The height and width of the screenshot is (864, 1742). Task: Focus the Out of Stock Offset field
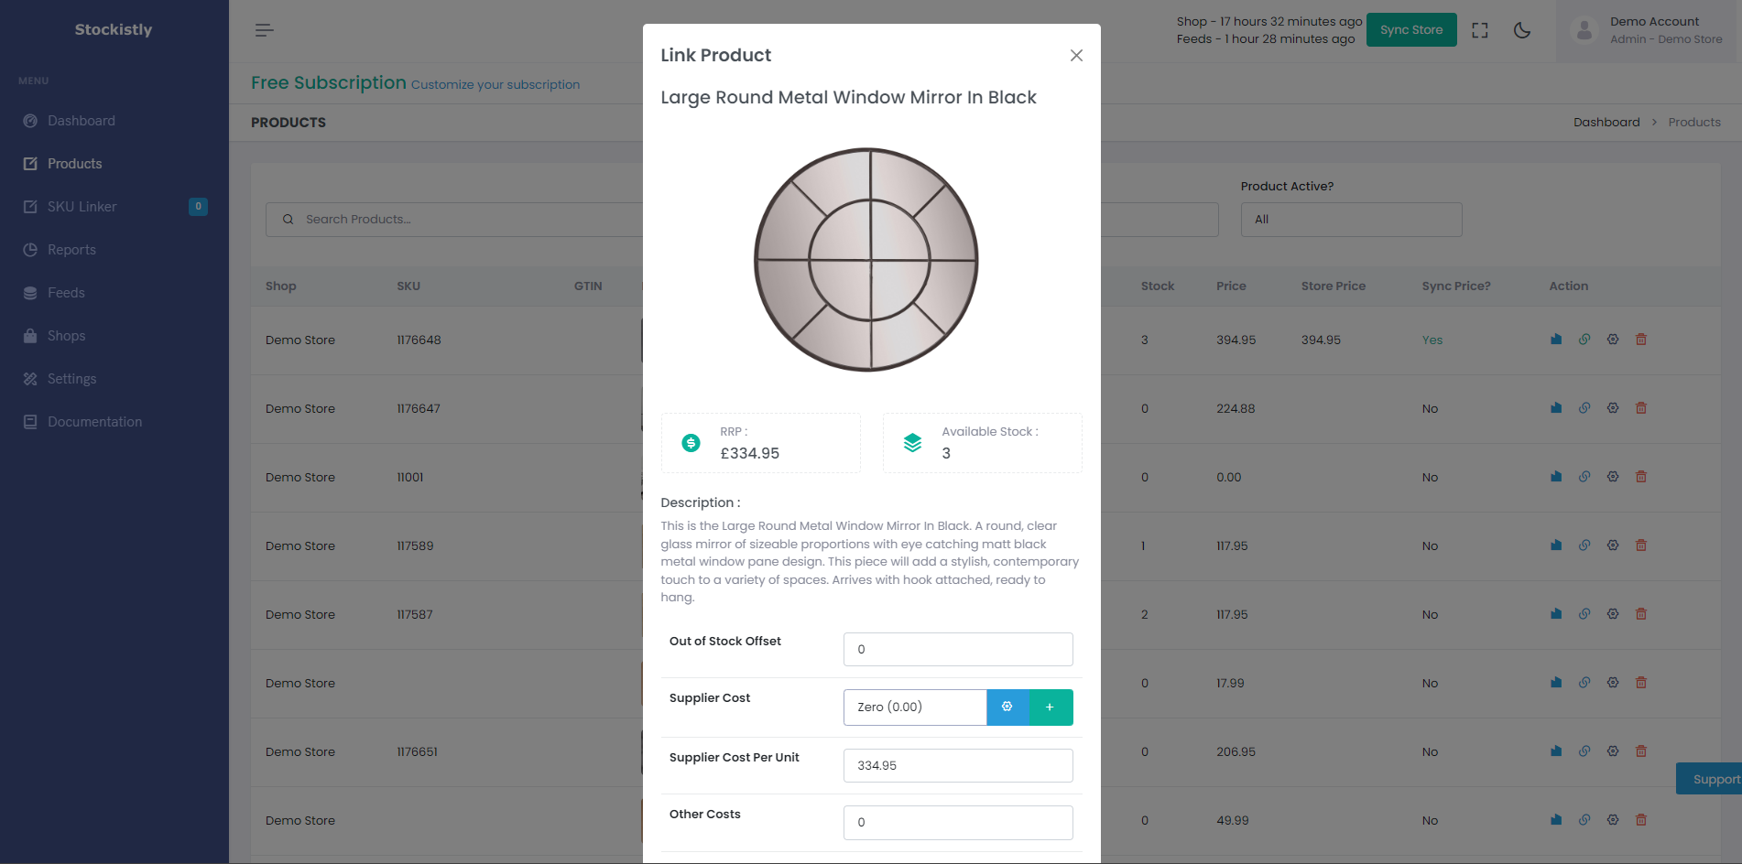point(957,649)
